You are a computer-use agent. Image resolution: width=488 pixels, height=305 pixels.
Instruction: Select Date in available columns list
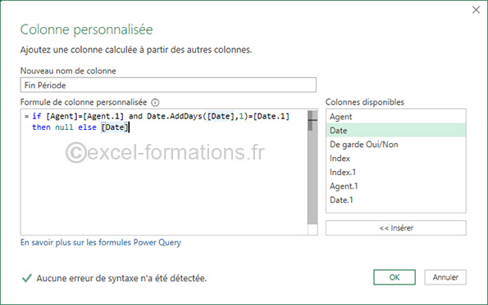[x=396, y=130]
